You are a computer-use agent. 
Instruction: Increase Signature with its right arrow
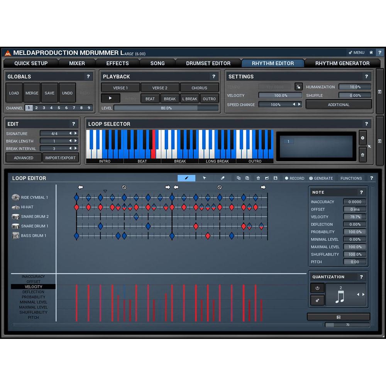[x=76, y=134]
